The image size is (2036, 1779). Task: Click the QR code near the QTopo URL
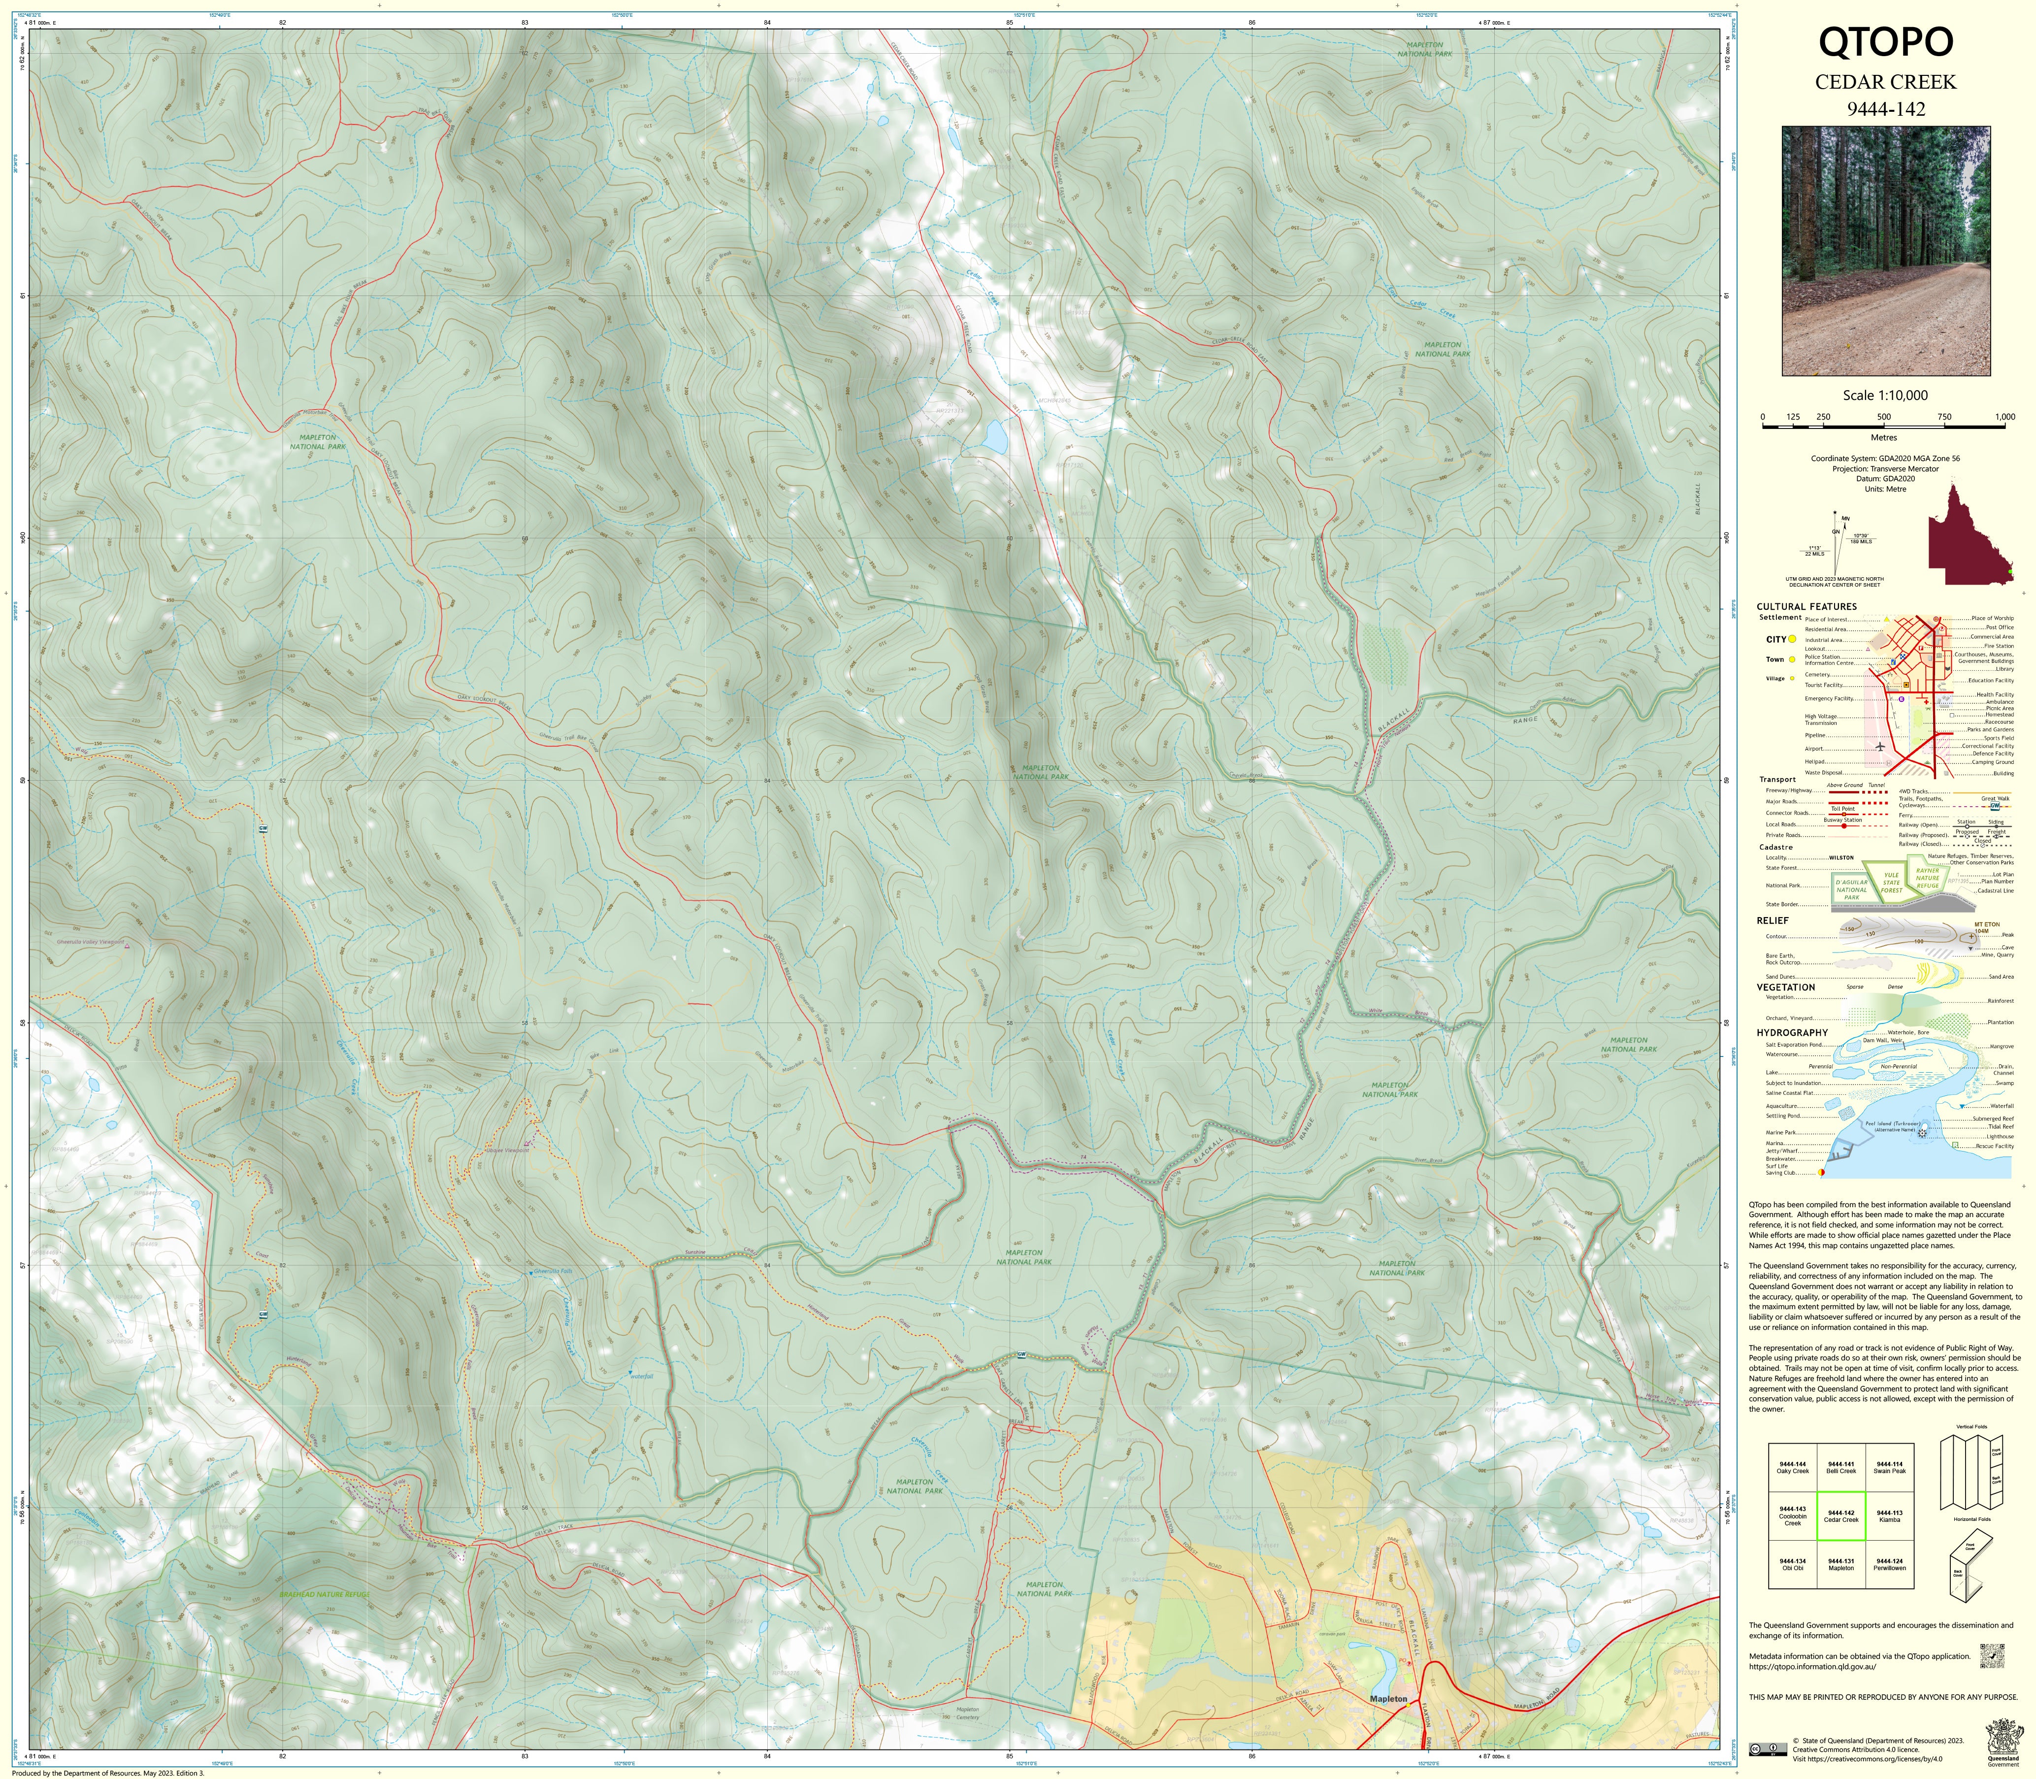(1992, 1656)
